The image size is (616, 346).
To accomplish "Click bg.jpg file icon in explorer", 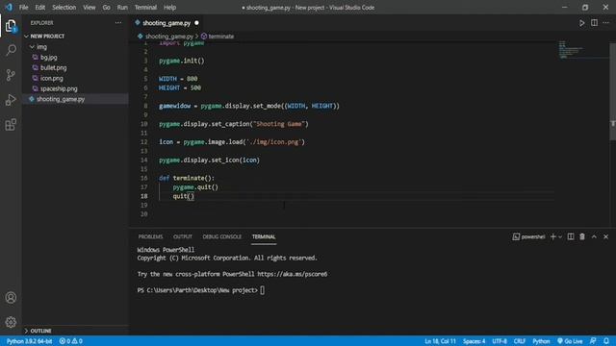I will [36, 58].
